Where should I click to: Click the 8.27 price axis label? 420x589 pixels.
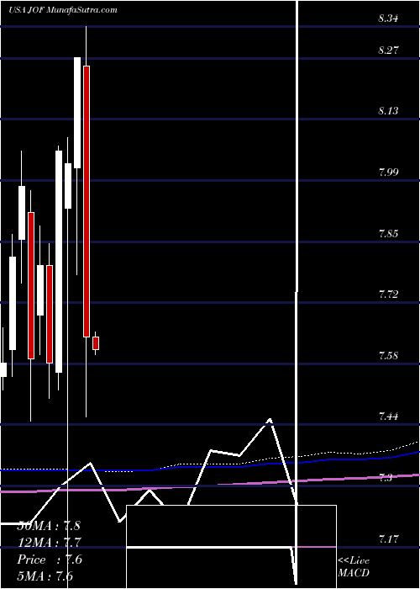388,50
